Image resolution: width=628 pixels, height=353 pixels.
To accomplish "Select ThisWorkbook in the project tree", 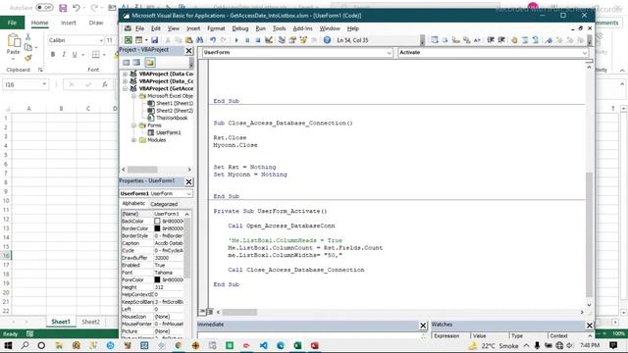I will (x=172, y=118).
